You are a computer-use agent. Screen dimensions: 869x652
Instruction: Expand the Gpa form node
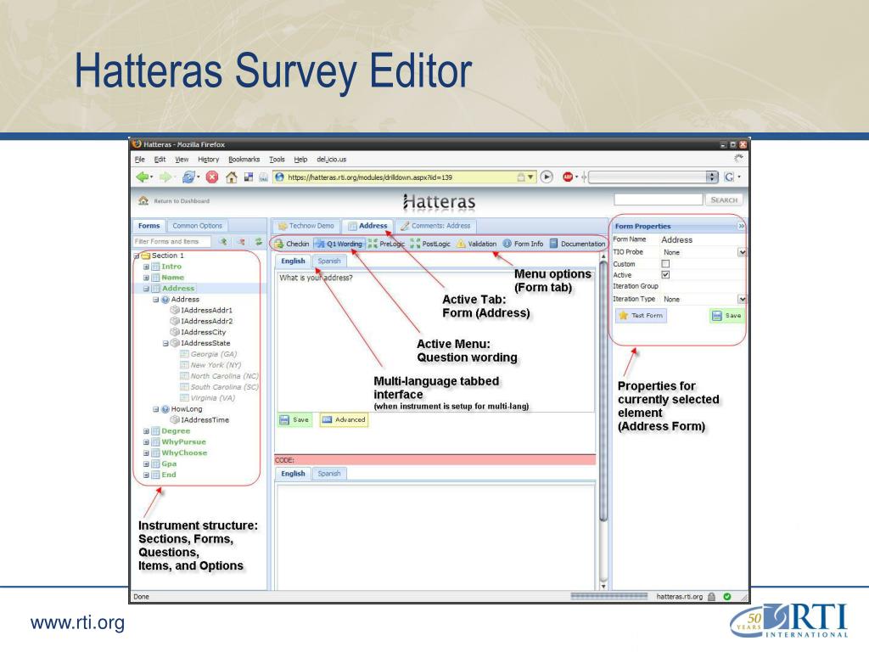(146, 464)
